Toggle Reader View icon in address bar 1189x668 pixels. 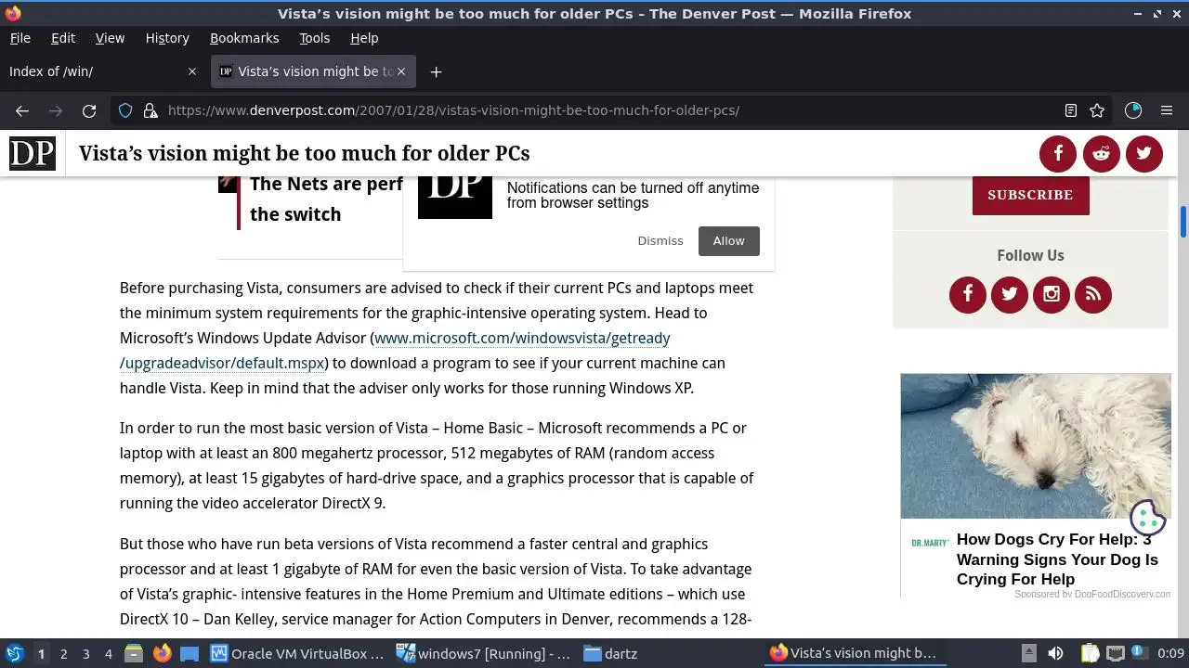pos(1071,110)
